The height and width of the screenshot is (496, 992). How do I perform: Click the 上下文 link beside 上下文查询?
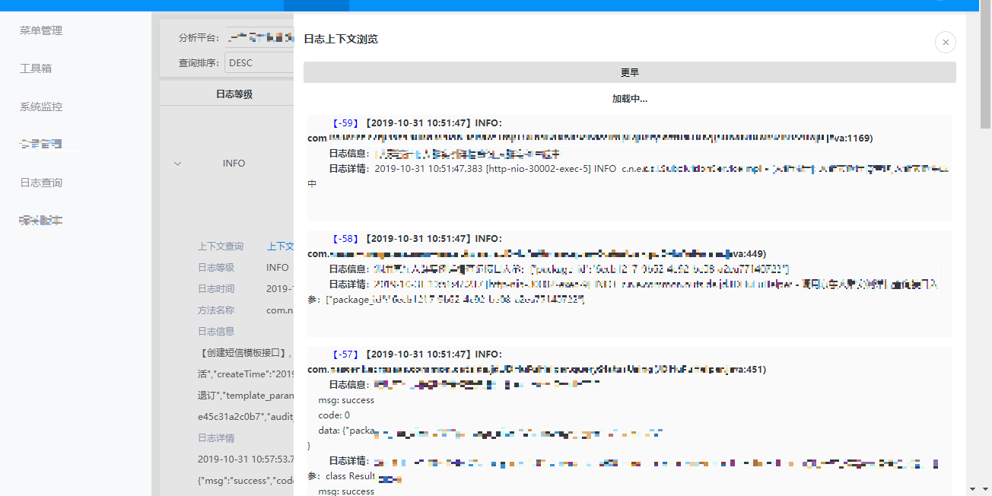280,246
